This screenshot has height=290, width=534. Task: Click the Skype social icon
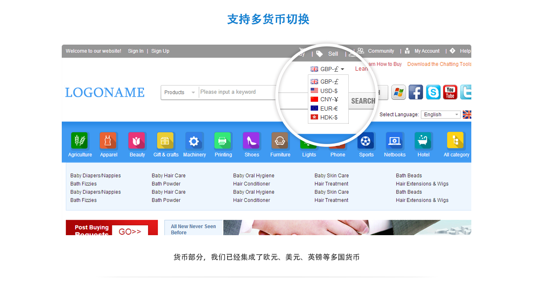pyautogui.click(x=433, y=92)
